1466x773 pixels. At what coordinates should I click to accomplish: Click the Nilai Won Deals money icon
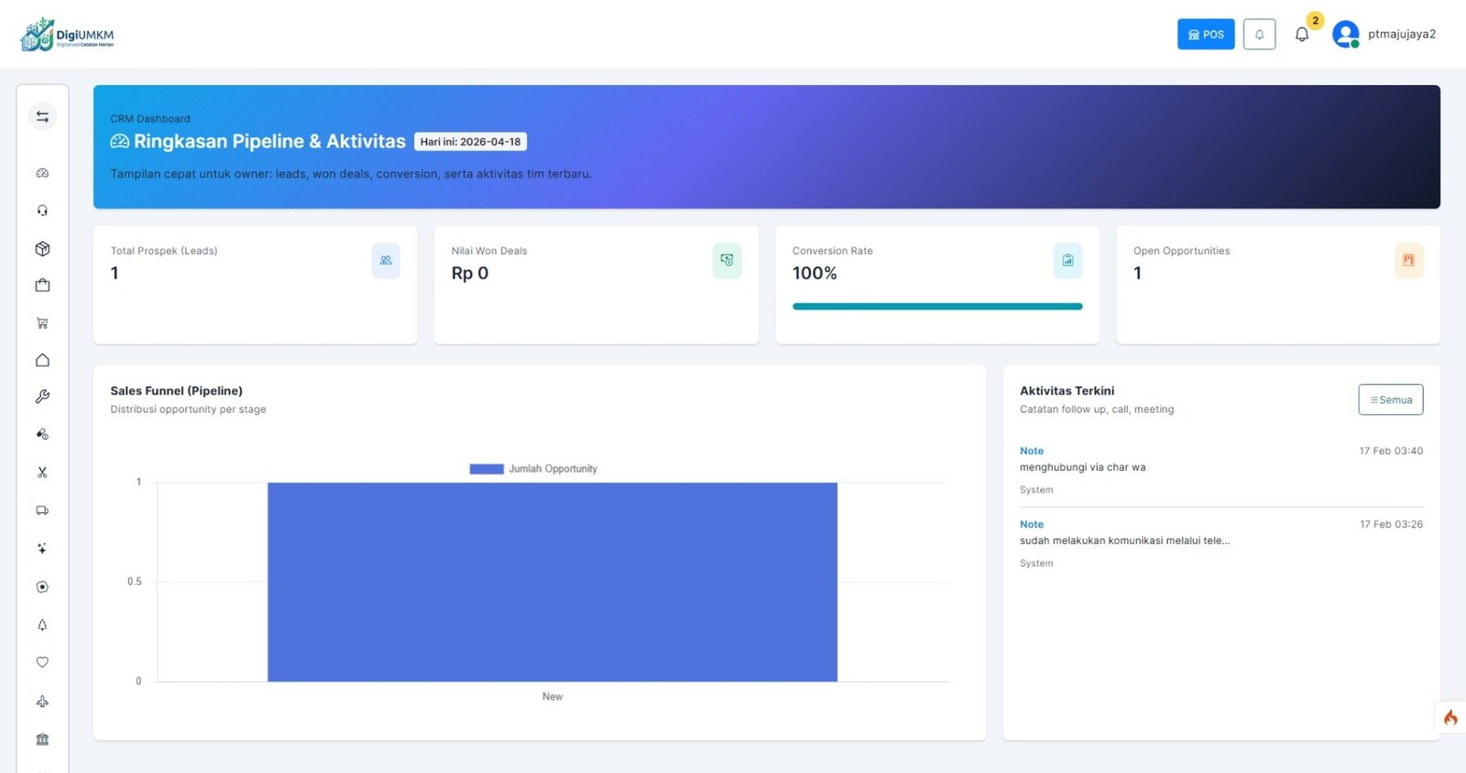[x=727, y=260]
